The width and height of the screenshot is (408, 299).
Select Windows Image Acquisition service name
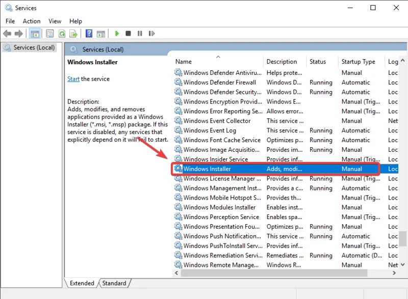coord(221,150)
